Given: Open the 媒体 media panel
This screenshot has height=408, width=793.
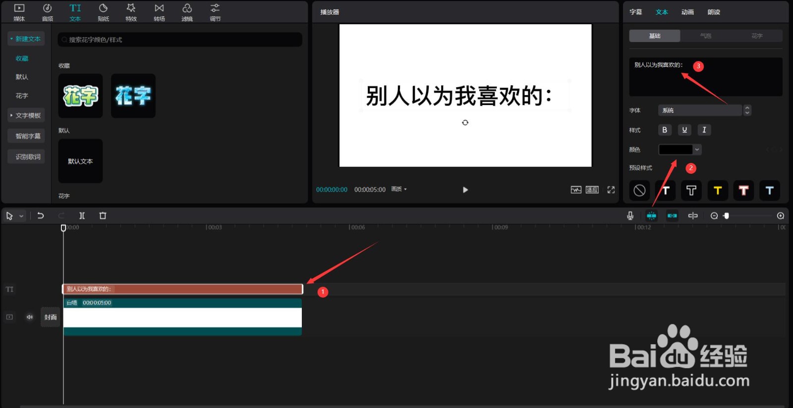Looking at the screenshot, I should [19, 12].
